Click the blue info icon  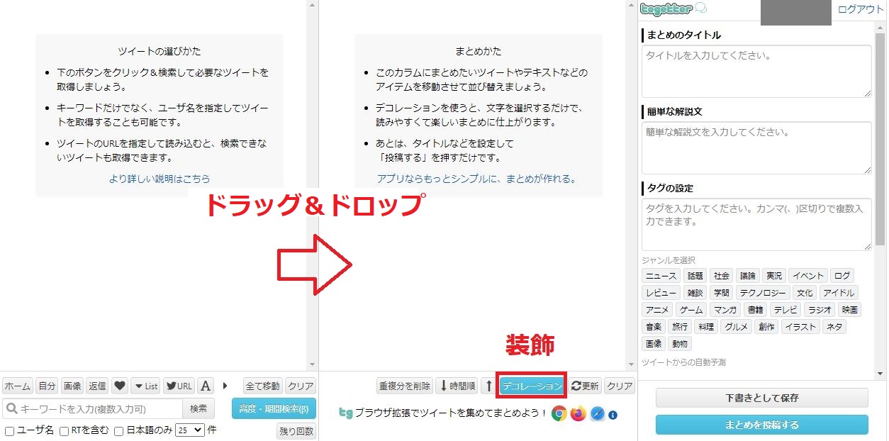point(613,415)
